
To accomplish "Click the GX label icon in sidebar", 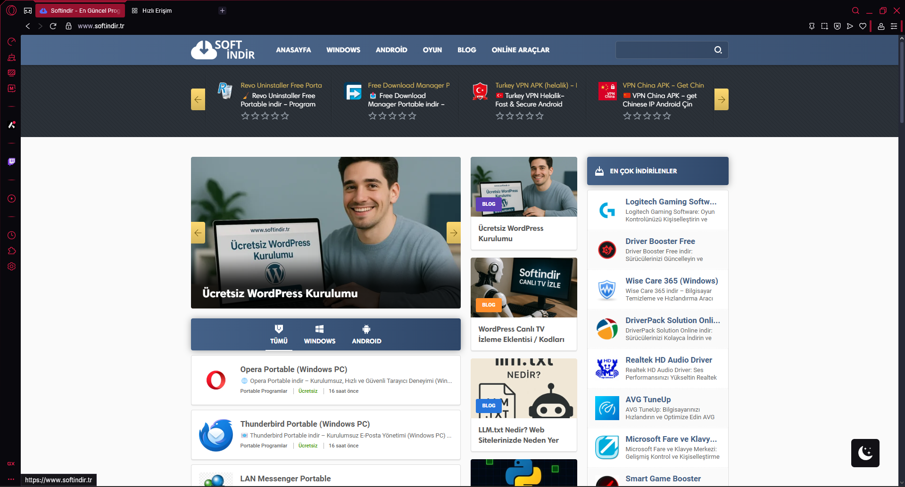I will tap(11, 463).
